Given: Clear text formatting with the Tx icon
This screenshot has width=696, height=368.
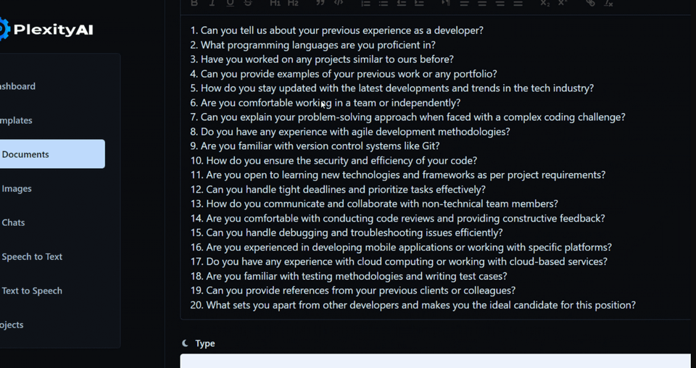Looking at the screenshot, I should pyautogui.click(x=608, y=3).
